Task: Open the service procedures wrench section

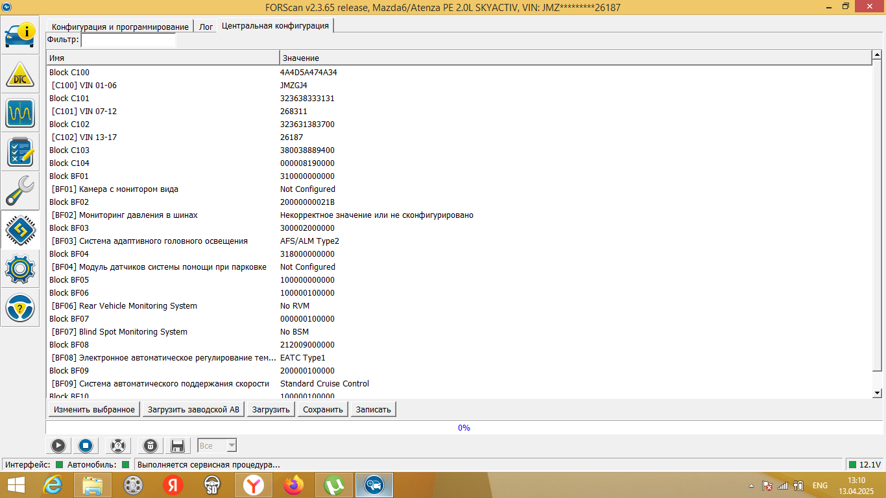Action: (x=20, y=191)
